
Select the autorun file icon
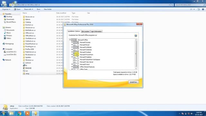[x=24, y=63]
